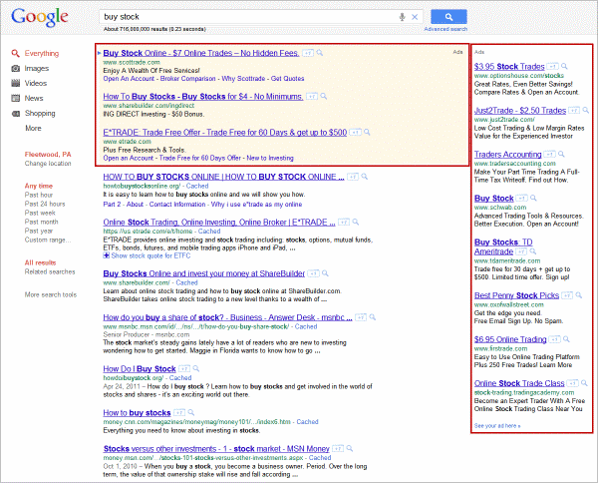Click preview magnifier next to ShareBuilder ad

323,96
